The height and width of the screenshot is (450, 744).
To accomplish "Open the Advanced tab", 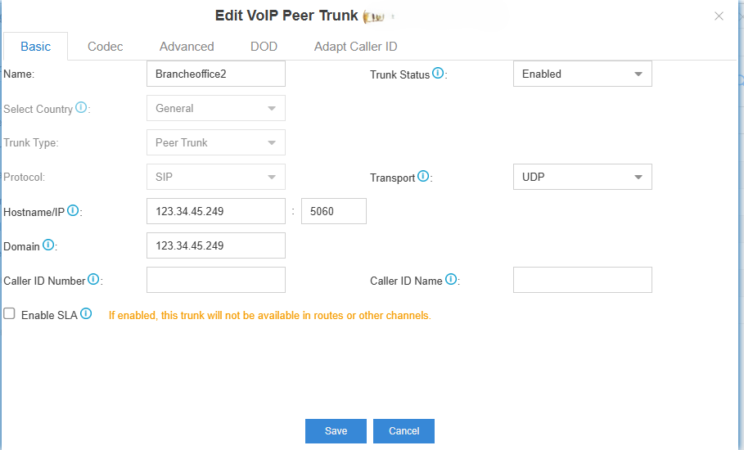I will (187, 47).
